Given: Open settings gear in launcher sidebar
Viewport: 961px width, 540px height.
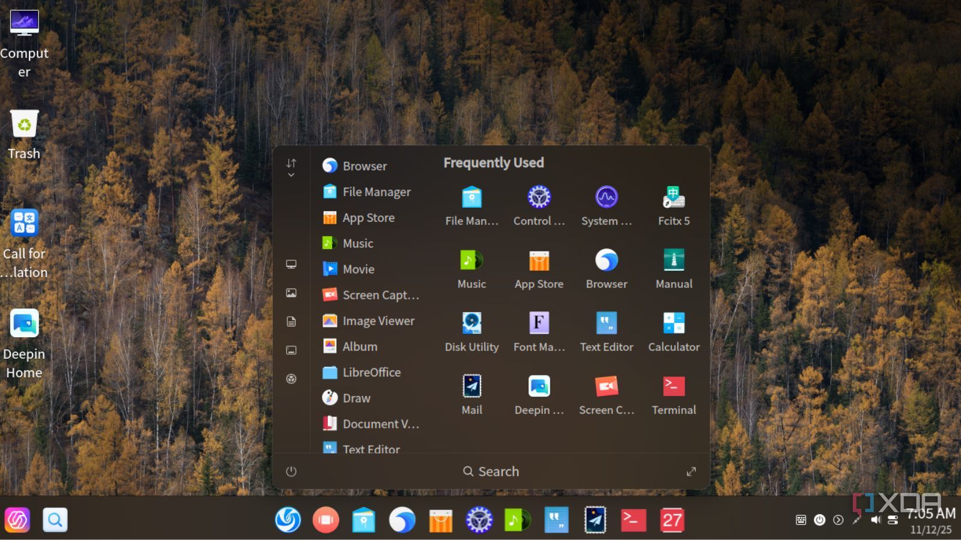Looking at the screenshot, I should point(291,379).
